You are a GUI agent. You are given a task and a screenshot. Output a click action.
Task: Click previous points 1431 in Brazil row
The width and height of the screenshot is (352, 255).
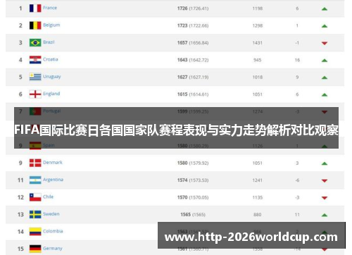tap(258, 43)
